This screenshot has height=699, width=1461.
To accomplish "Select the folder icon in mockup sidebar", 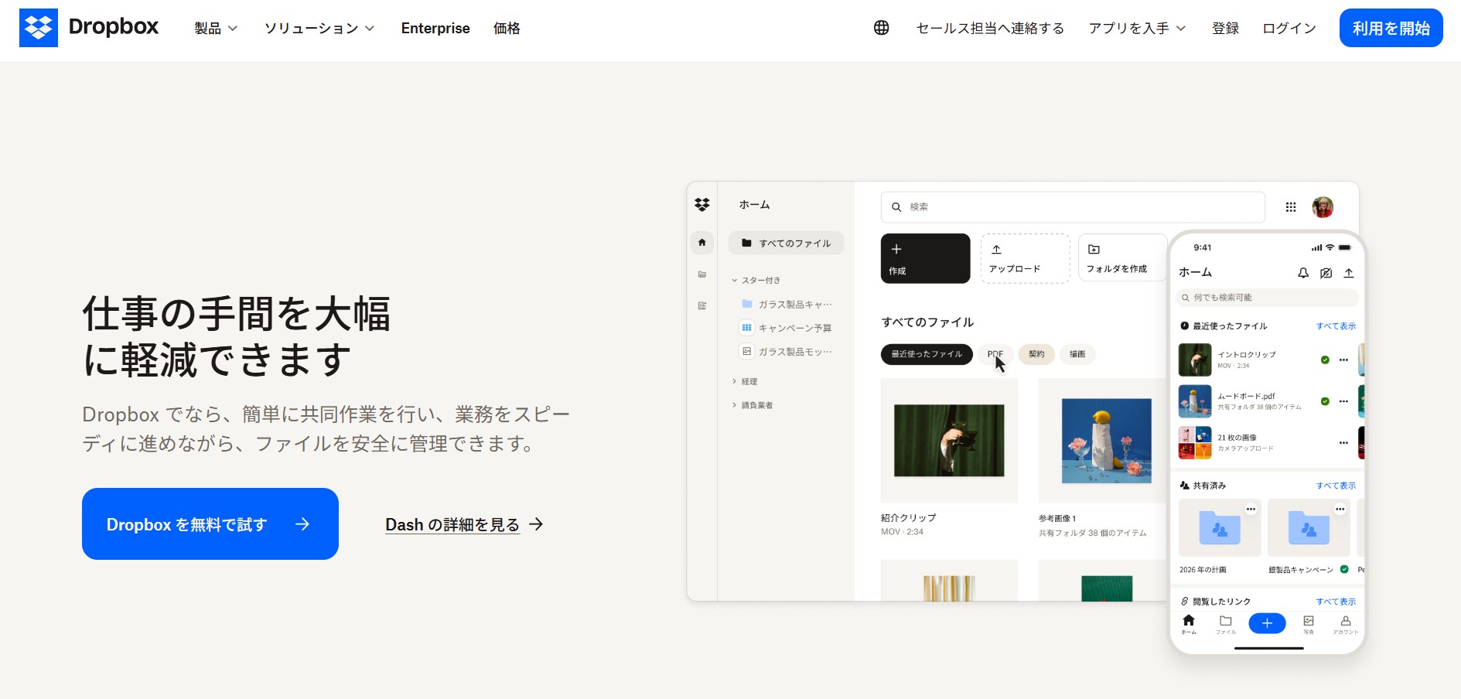I will [701, 274].
